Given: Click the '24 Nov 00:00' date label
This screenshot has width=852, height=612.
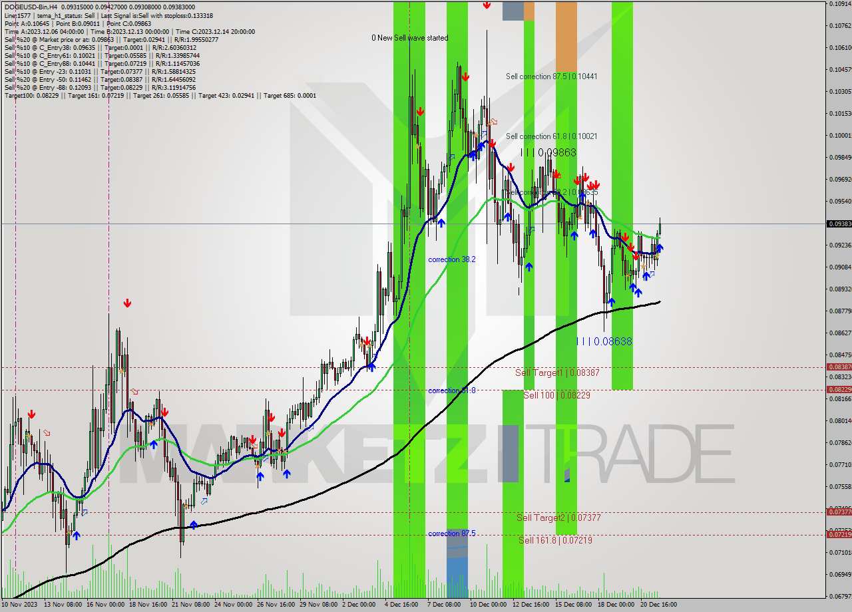Looking at the screenshot, I should tap(233, 605).
